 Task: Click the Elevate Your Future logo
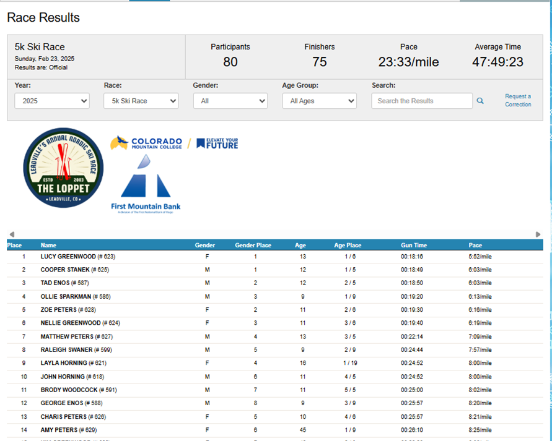click(217, 143)
